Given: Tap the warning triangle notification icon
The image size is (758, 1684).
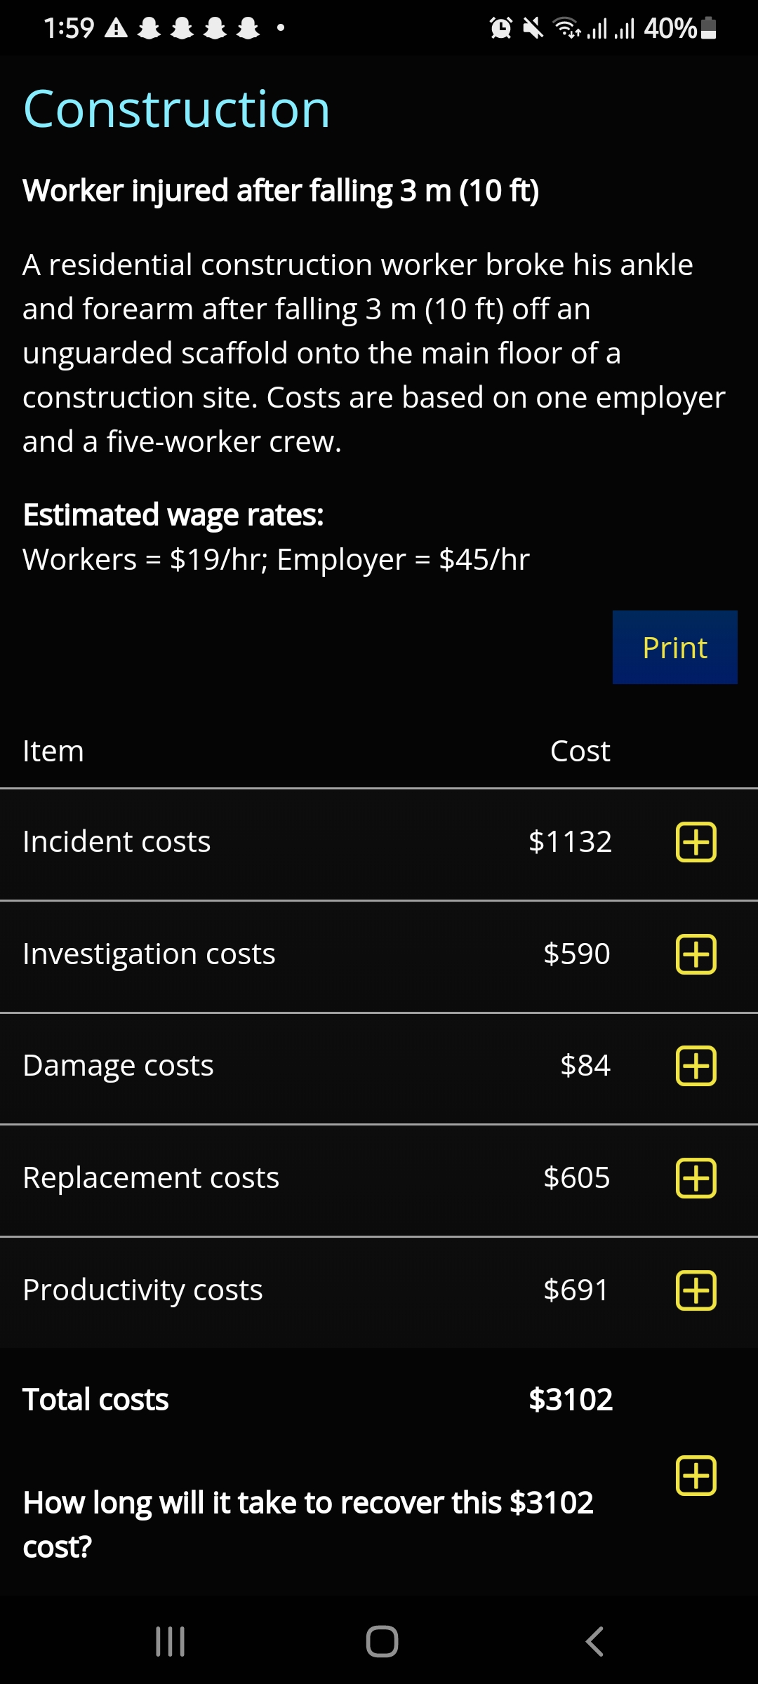Looking at the screenshot, I should [116, 28].
